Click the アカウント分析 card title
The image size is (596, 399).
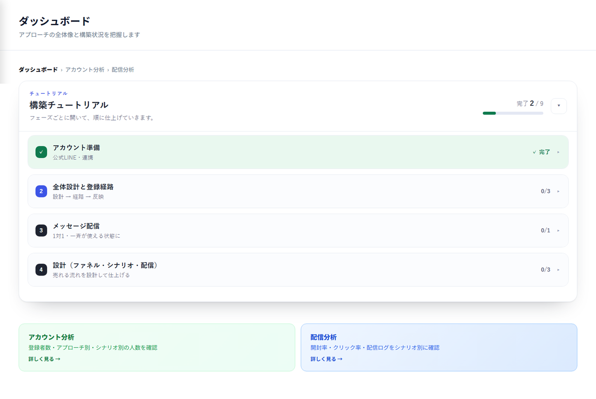point(52,337)
